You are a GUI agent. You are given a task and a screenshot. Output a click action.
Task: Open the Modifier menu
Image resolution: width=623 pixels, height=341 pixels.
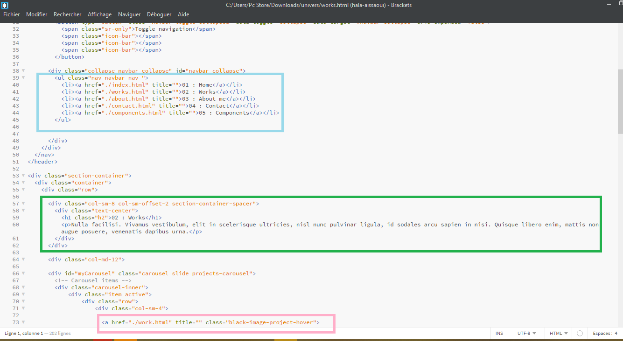pos(37,14)
